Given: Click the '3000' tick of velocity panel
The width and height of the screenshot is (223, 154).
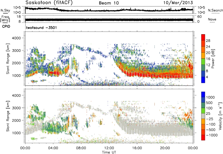Looking at the screenshot, I should [x=16, y=108].
